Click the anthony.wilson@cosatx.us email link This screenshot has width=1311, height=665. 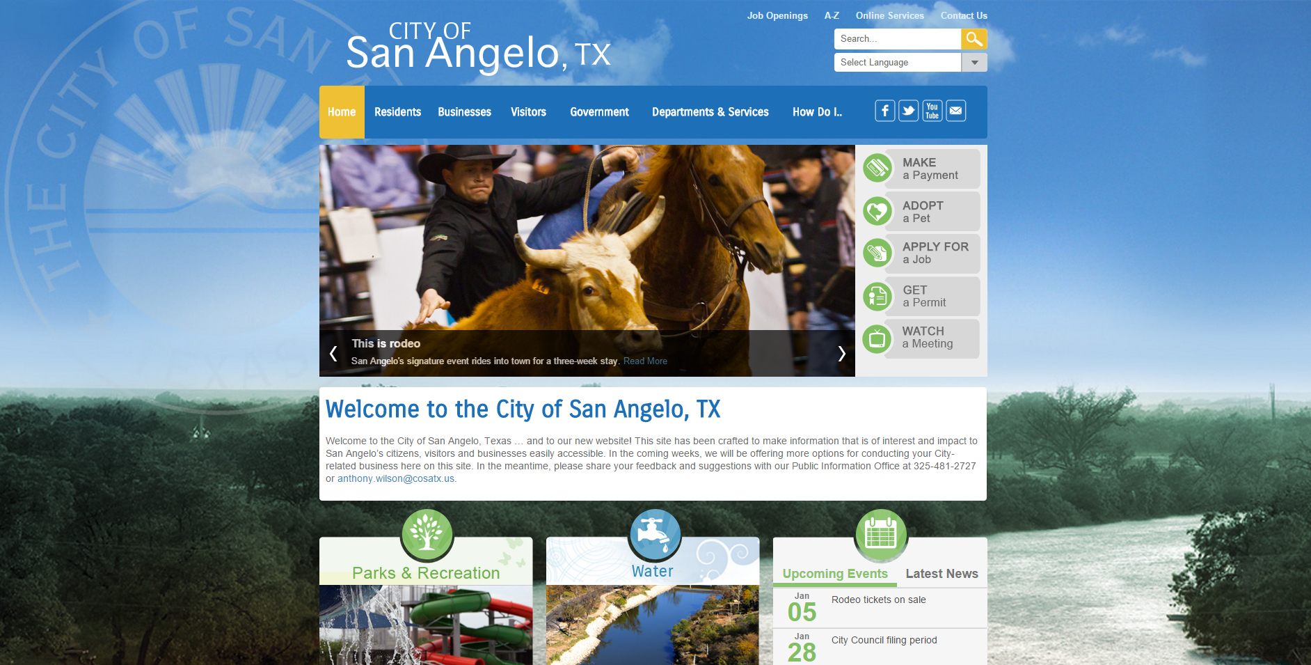click(395, 479)
